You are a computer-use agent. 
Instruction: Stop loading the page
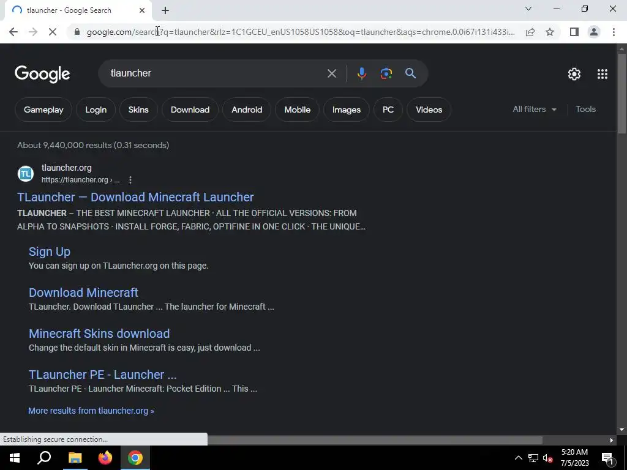[x=53, y=32]
